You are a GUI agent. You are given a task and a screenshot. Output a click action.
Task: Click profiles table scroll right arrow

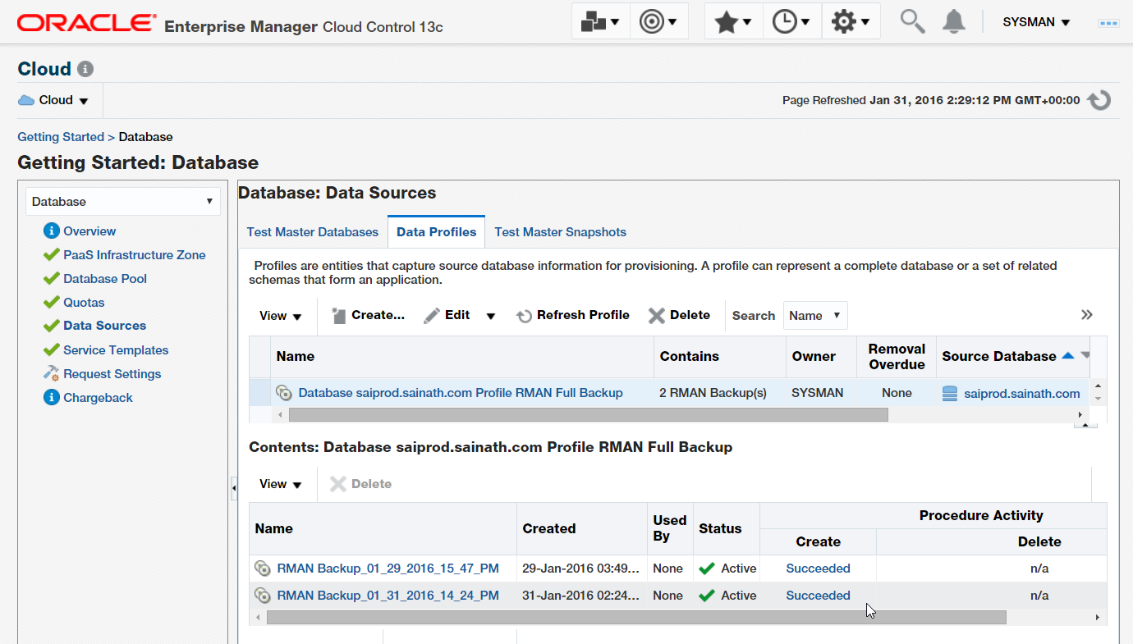[1080, 415]
